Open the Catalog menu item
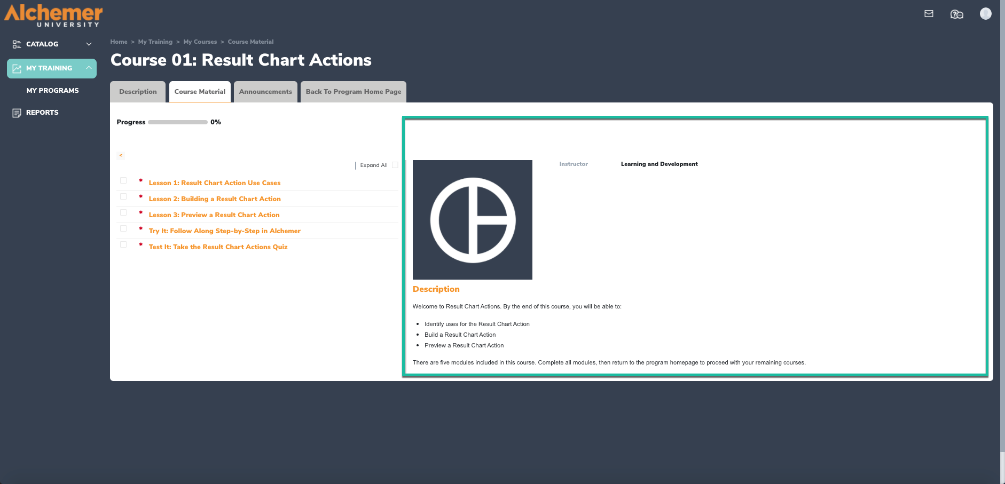The image size is (1005, 484). 42,44
